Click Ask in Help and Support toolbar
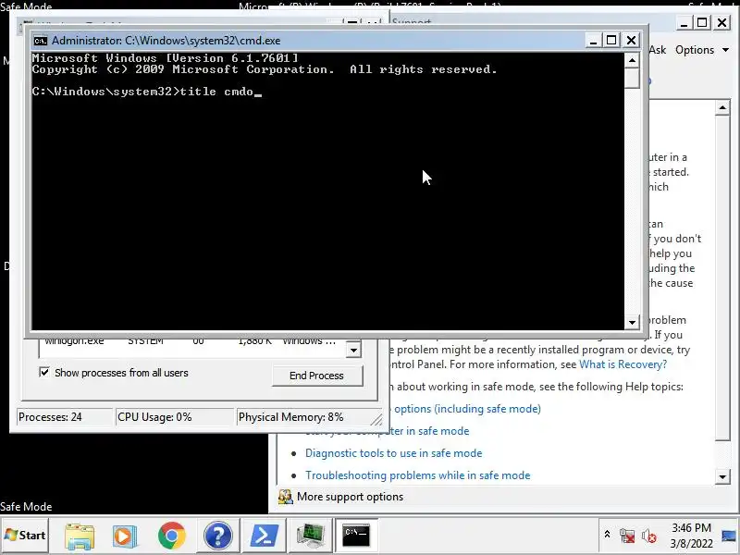740x555 pixels. [x=657, y=50]
